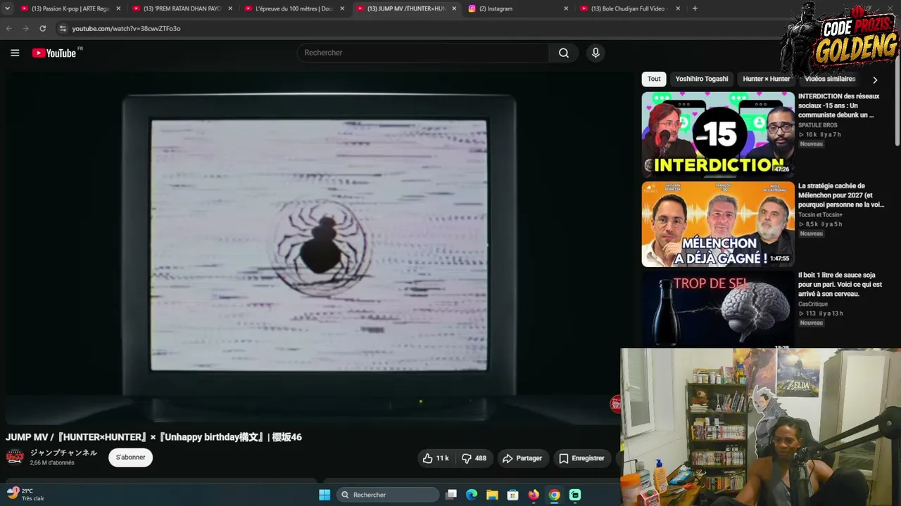The image size is (901, 506).
Task: Switch to Bole Chudiyan Full Video tab
Action: click(x=630, y=8)
